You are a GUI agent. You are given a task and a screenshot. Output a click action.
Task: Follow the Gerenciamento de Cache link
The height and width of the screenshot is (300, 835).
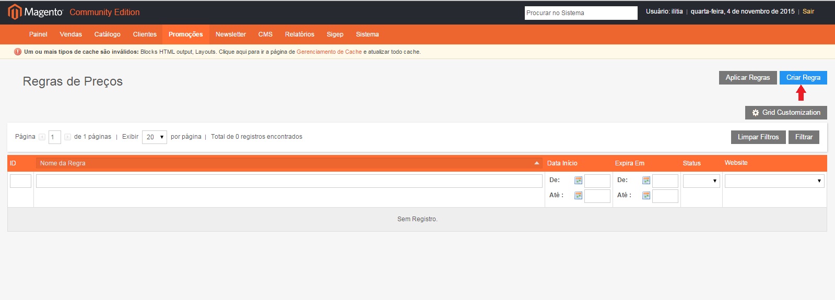pyautogui.click(x=329, y=52)
